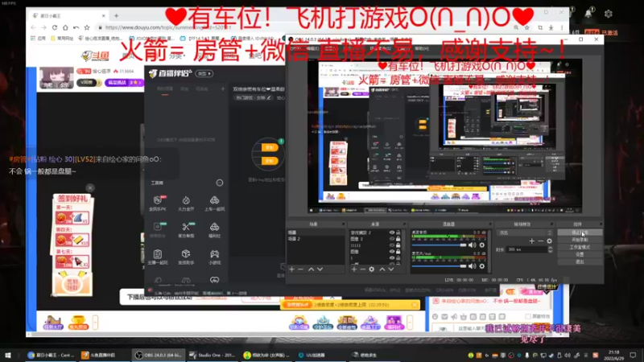Adjust desktop audio volume slider

[x=440, y=245]
